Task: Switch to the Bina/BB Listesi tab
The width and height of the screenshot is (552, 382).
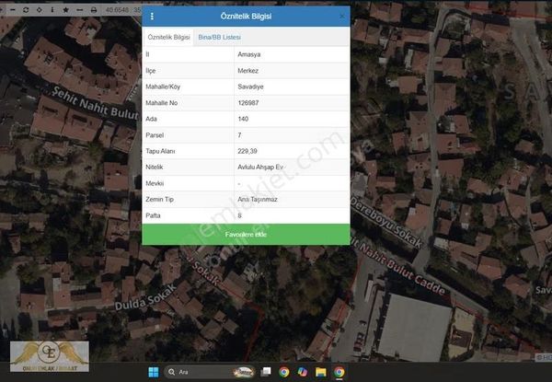Action: (x=216, y=37)
